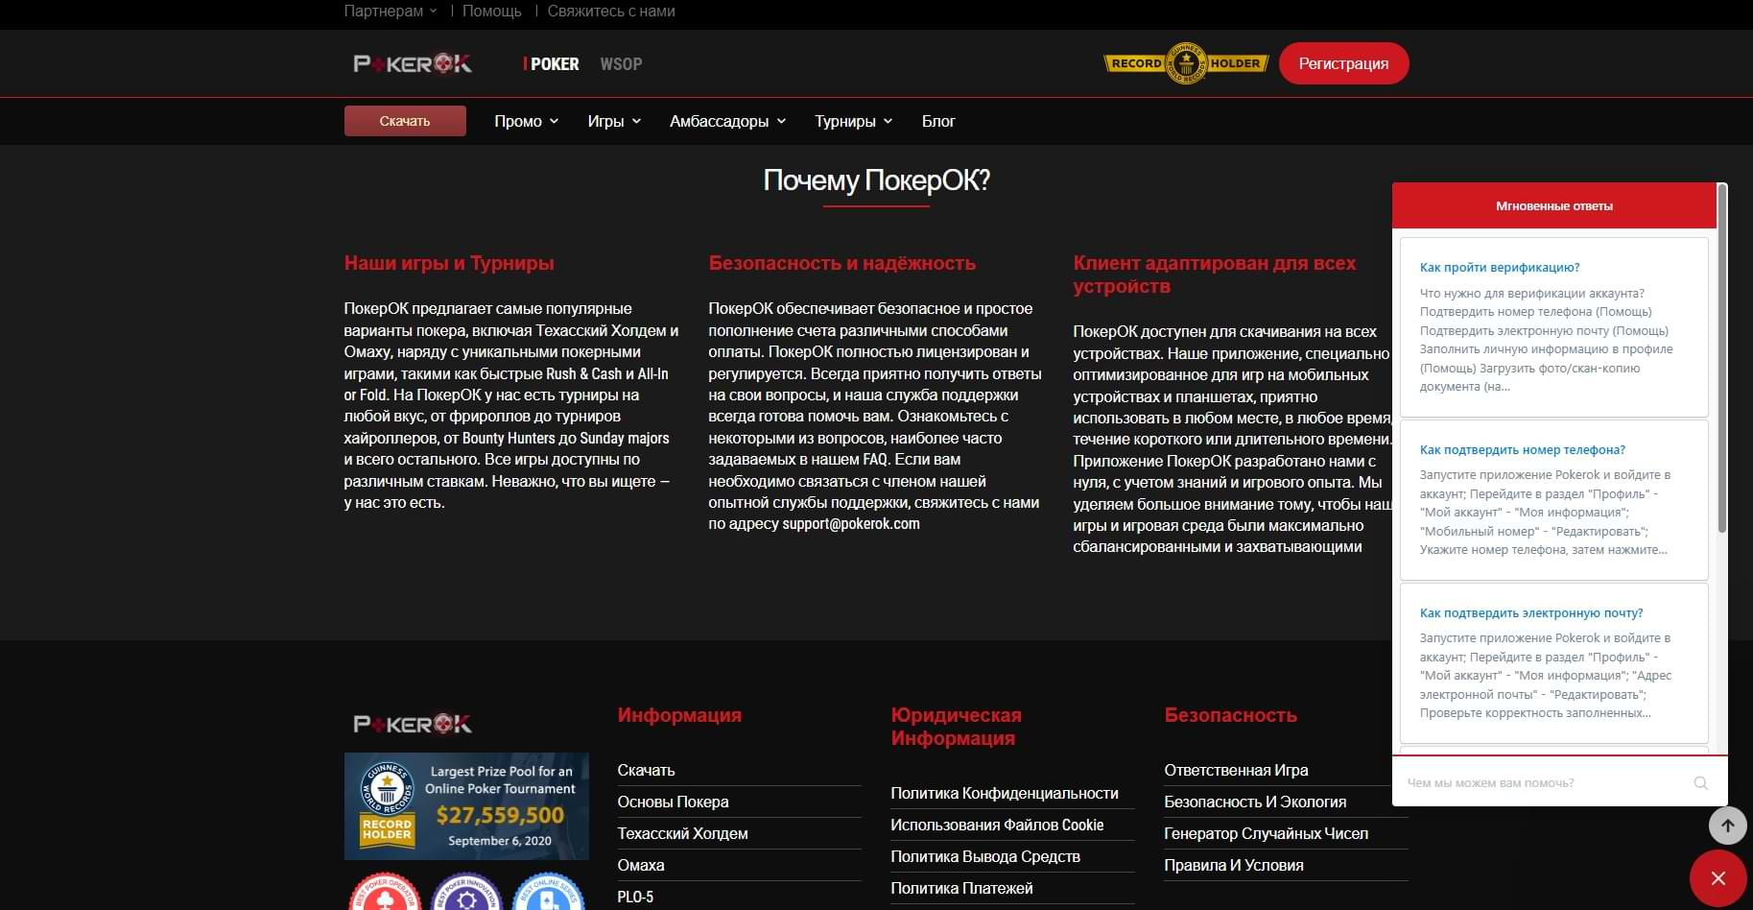Viewport: 1753px width, 910px height.
Task: Click the Безопасность и надёжность heading
Action: click(841, 263)
